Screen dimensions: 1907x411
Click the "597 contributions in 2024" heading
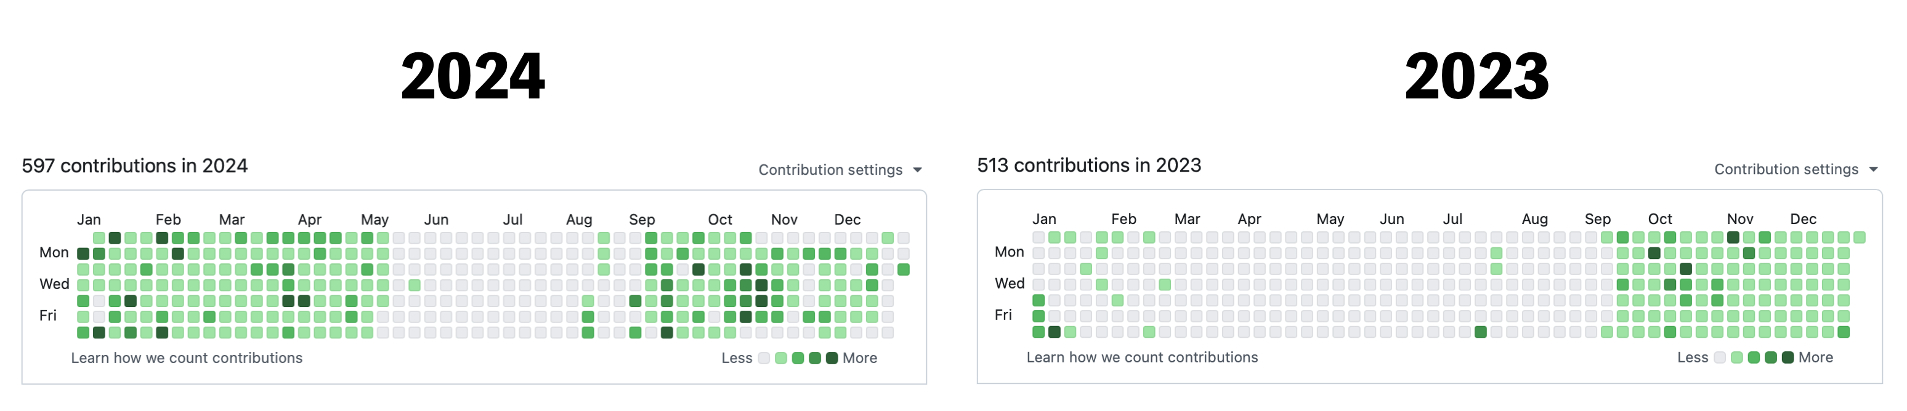click(x=135, y=166)
